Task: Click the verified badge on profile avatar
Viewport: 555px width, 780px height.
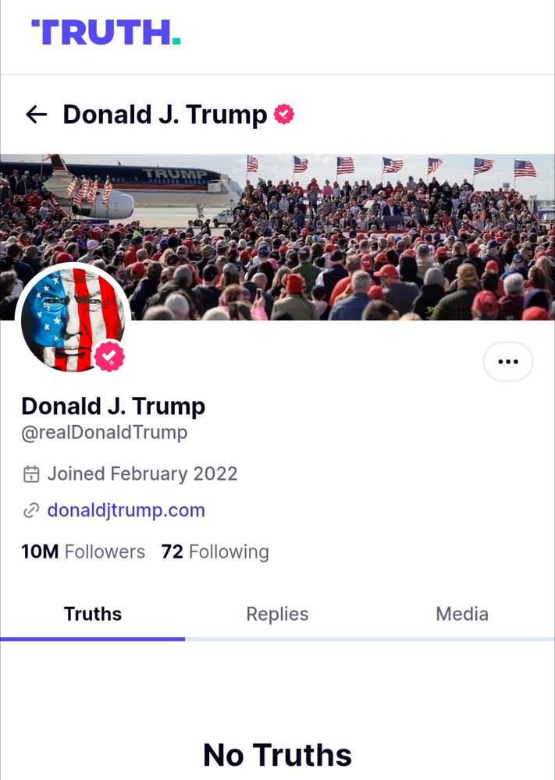Action: pos(109,356)
